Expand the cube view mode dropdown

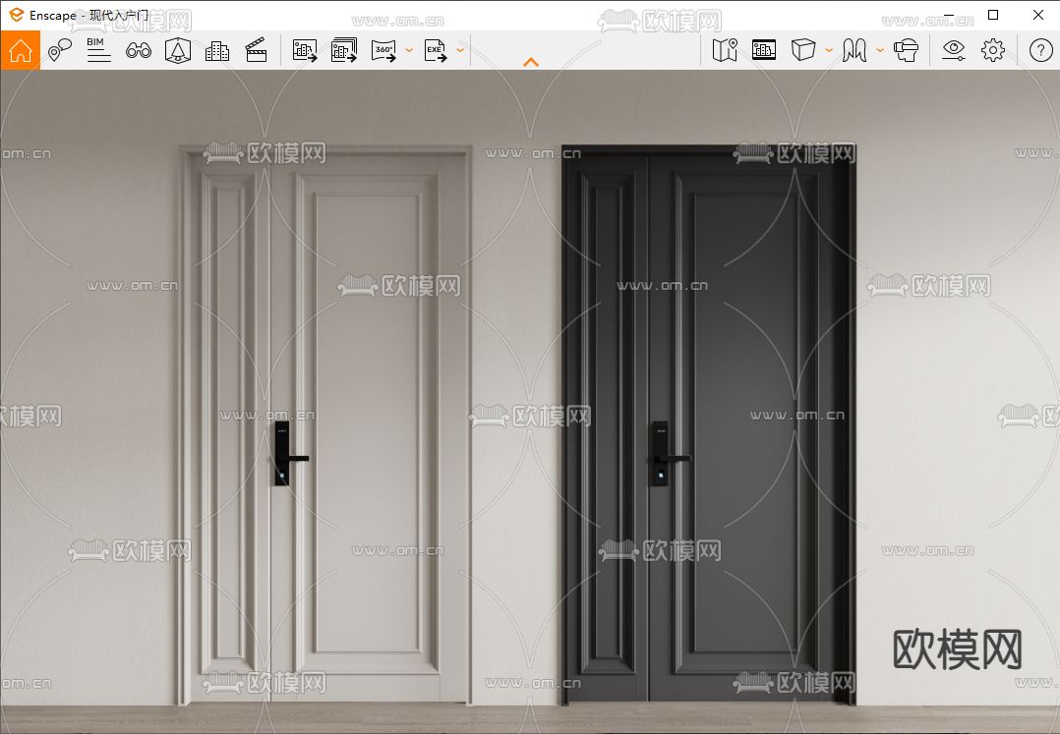(x=829, y=51)
